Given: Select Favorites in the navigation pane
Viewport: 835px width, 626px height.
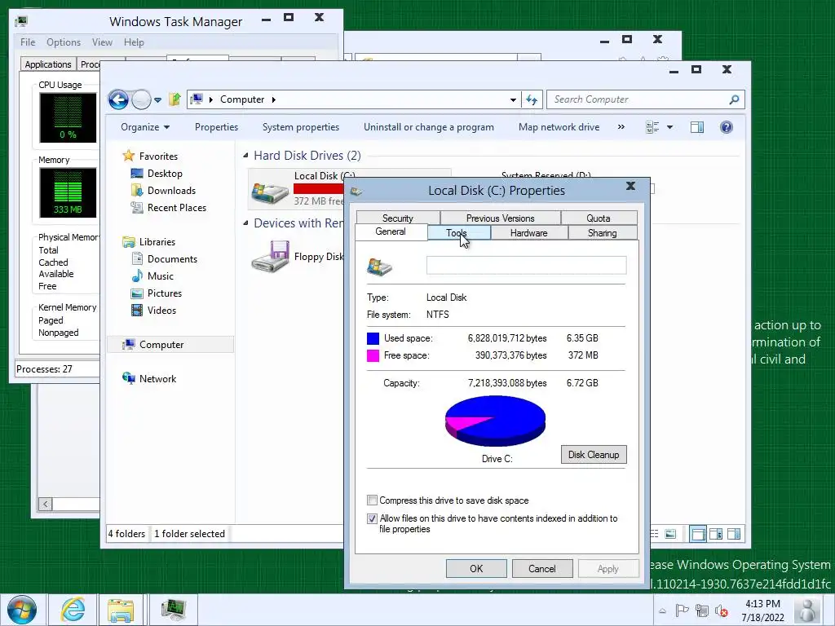Looking at the screenshot, I should click(x=158, y=156).
